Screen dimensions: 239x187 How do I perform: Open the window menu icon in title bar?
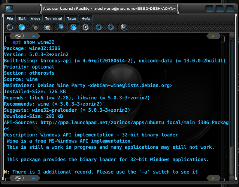[x=9, y=8]
